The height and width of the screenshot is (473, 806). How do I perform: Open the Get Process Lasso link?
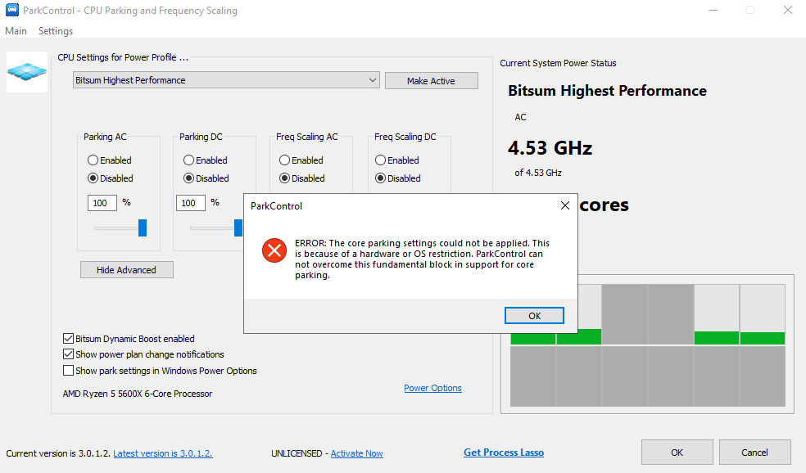pyautogui.click(x=504, y=453)
